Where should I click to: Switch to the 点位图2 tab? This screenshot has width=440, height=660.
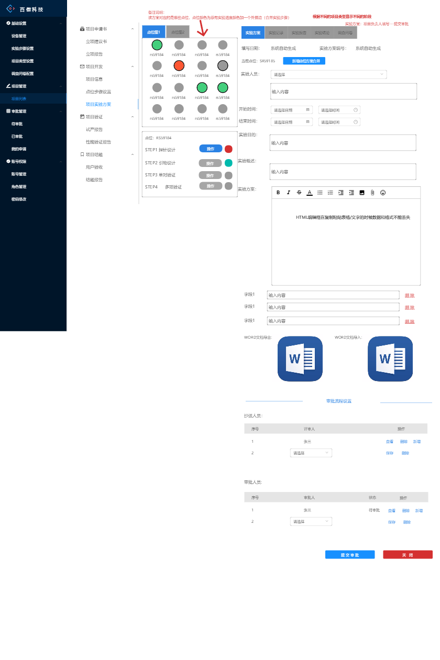point(178,32)
